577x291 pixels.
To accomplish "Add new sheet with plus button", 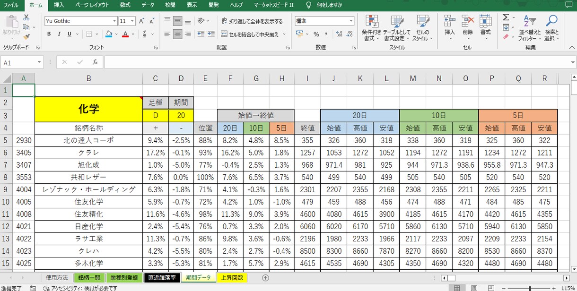I will (265, 278).
